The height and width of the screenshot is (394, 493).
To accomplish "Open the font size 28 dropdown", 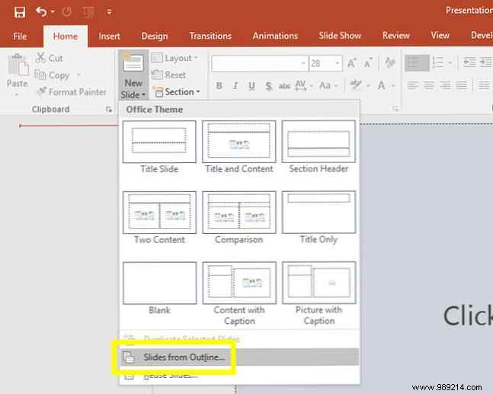I will 337,63.
